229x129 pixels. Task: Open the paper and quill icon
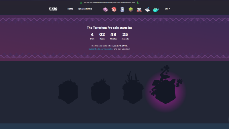click(x=147, y=9)
